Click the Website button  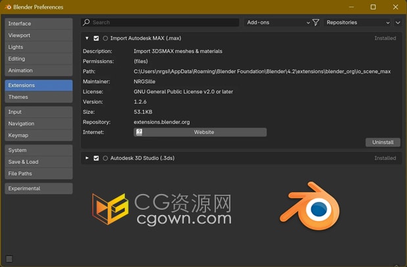click(200, 132)
